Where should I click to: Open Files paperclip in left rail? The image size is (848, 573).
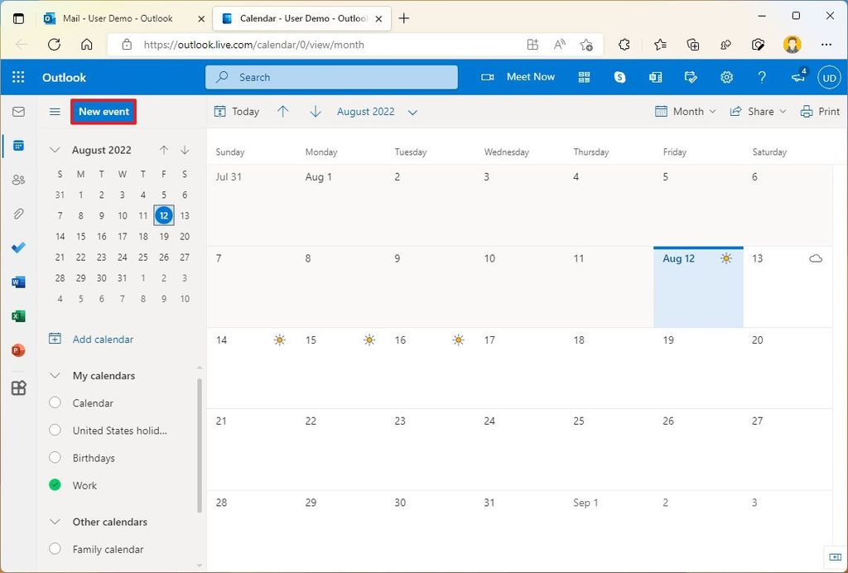pyautogui.click(x=18, y=214)
